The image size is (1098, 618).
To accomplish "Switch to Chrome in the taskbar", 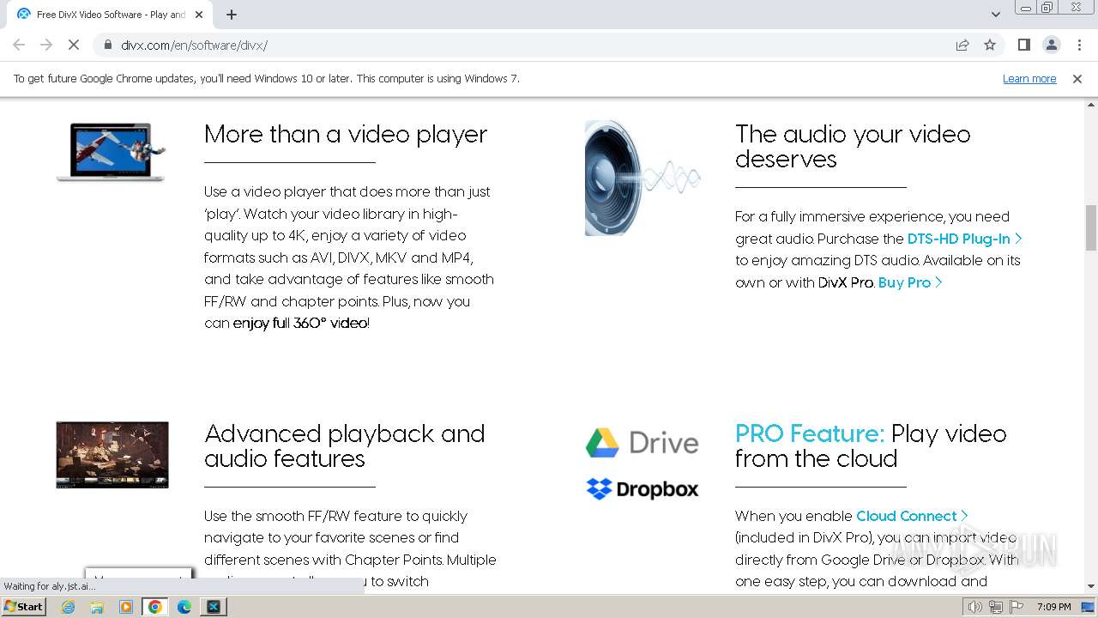I will 155,607.
